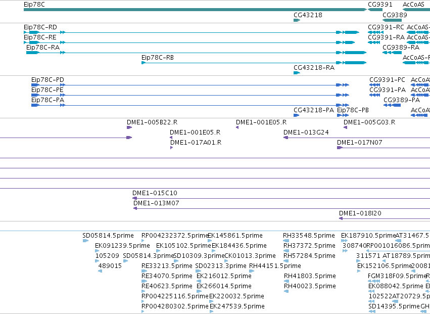Open the EK247539.5prime EST label
The width and height of the screenshot is (430, 314).
coord(237,306)
